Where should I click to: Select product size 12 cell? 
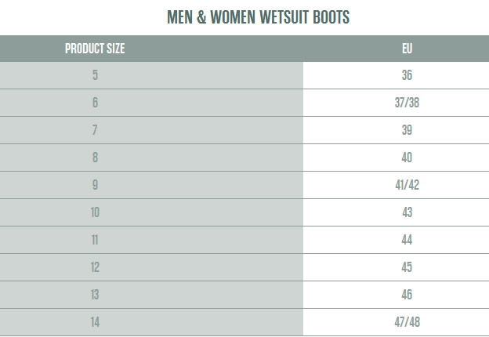coord(151,267)
